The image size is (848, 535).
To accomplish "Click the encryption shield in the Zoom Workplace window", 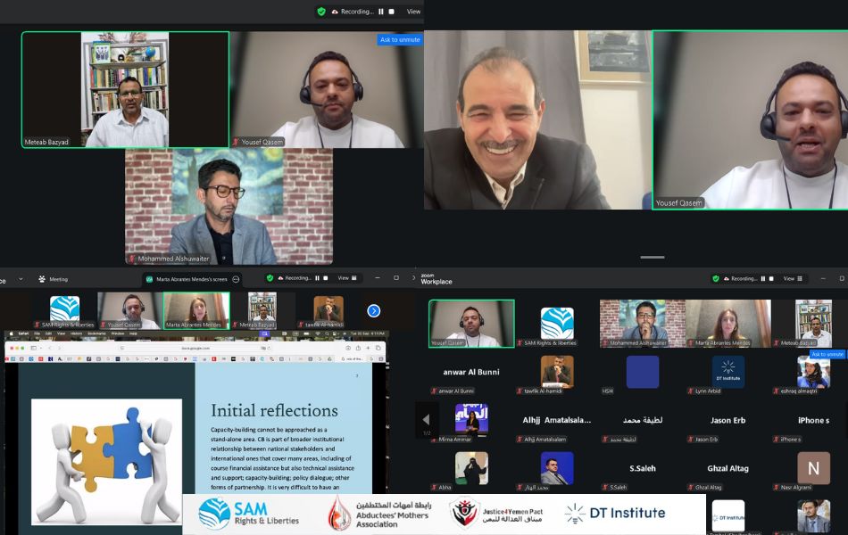I will point(716,278).
